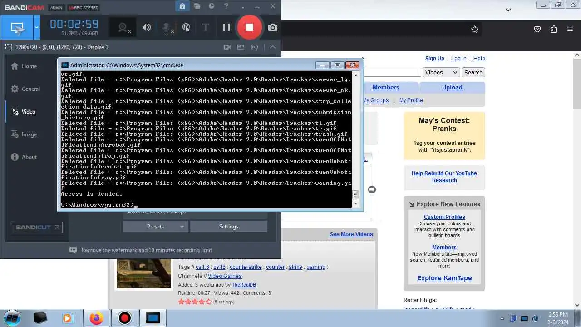This screenshot has width=581, height=327.
Task: Click Remove the watermark notice text
Action: point(147,250)
